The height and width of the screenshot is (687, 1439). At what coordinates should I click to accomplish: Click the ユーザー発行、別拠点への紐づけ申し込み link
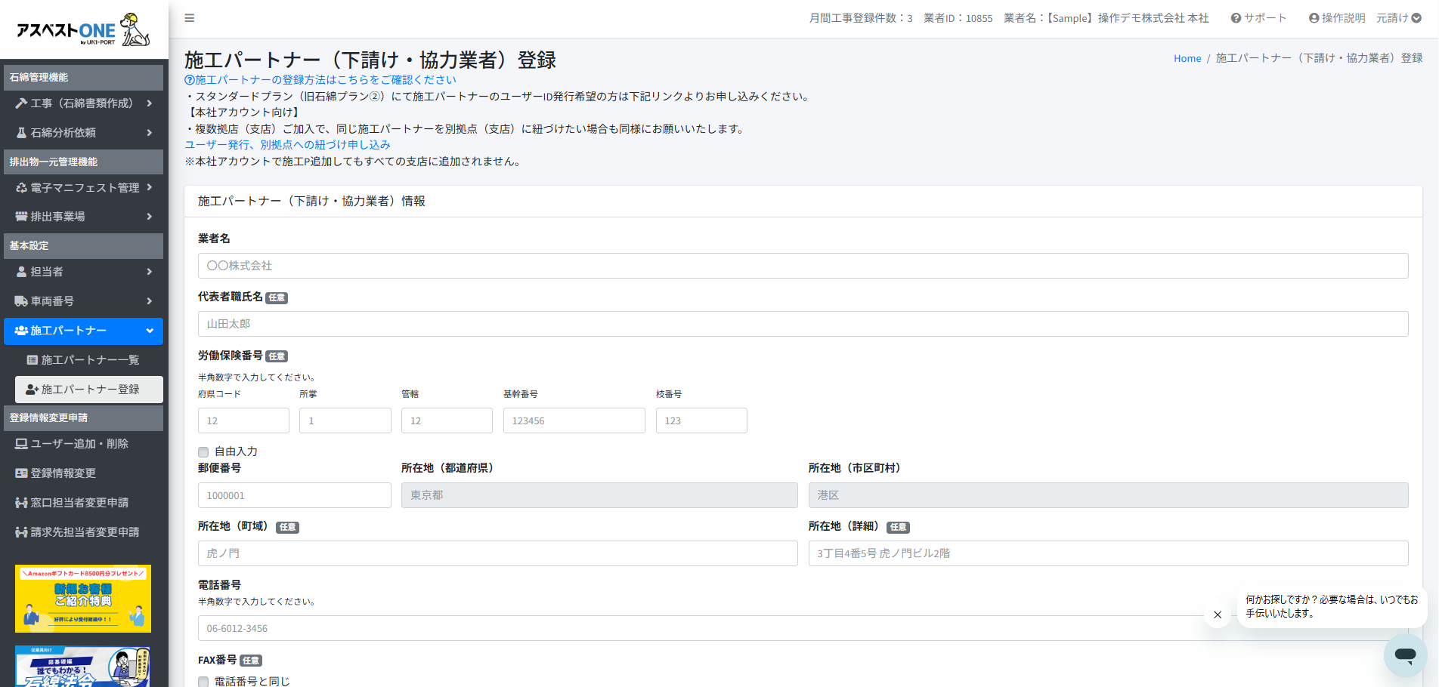288,145
